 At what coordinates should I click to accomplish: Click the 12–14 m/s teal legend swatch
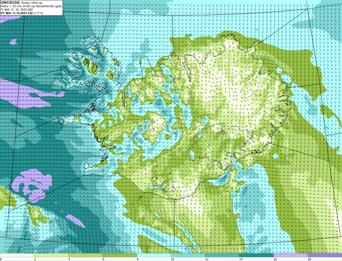(222, 255)
